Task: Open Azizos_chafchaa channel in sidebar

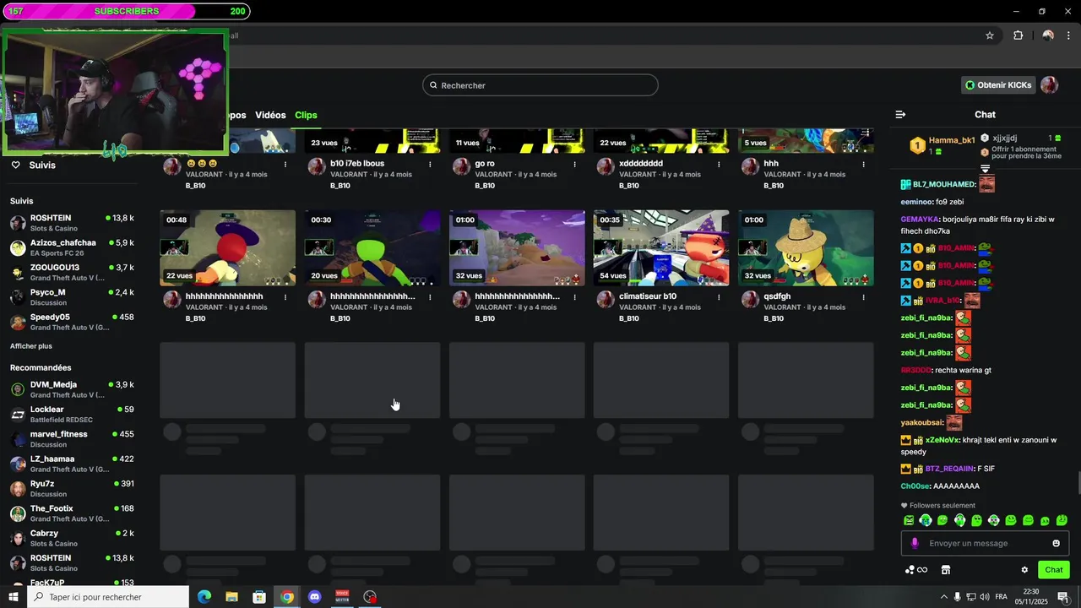Action: pos(72,247)
